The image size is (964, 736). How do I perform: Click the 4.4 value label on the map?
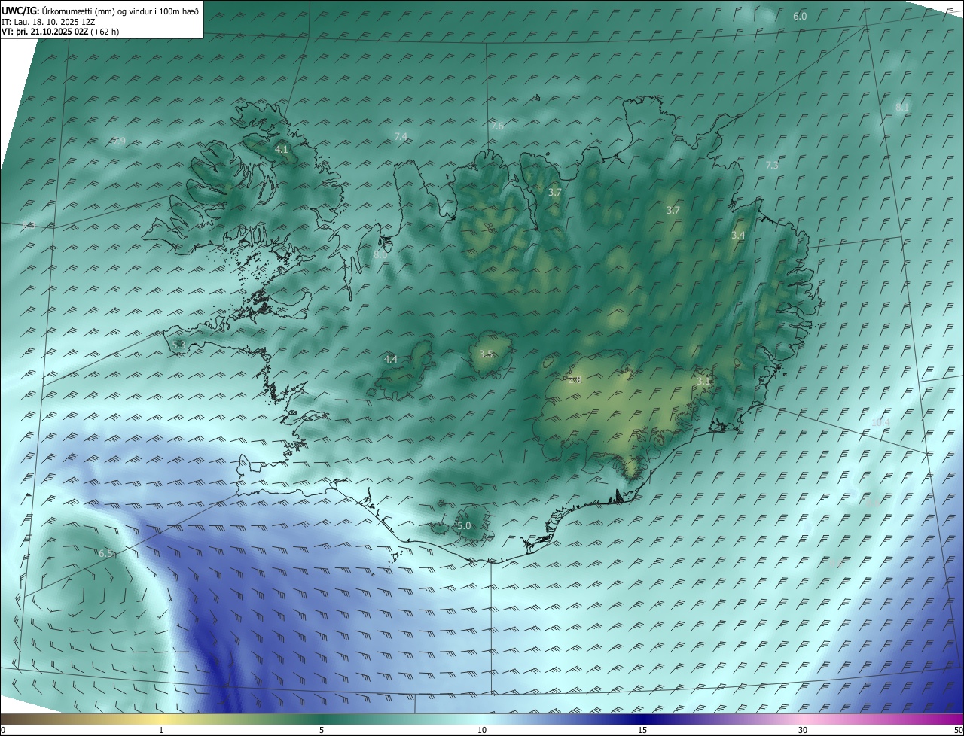[391, 360]
